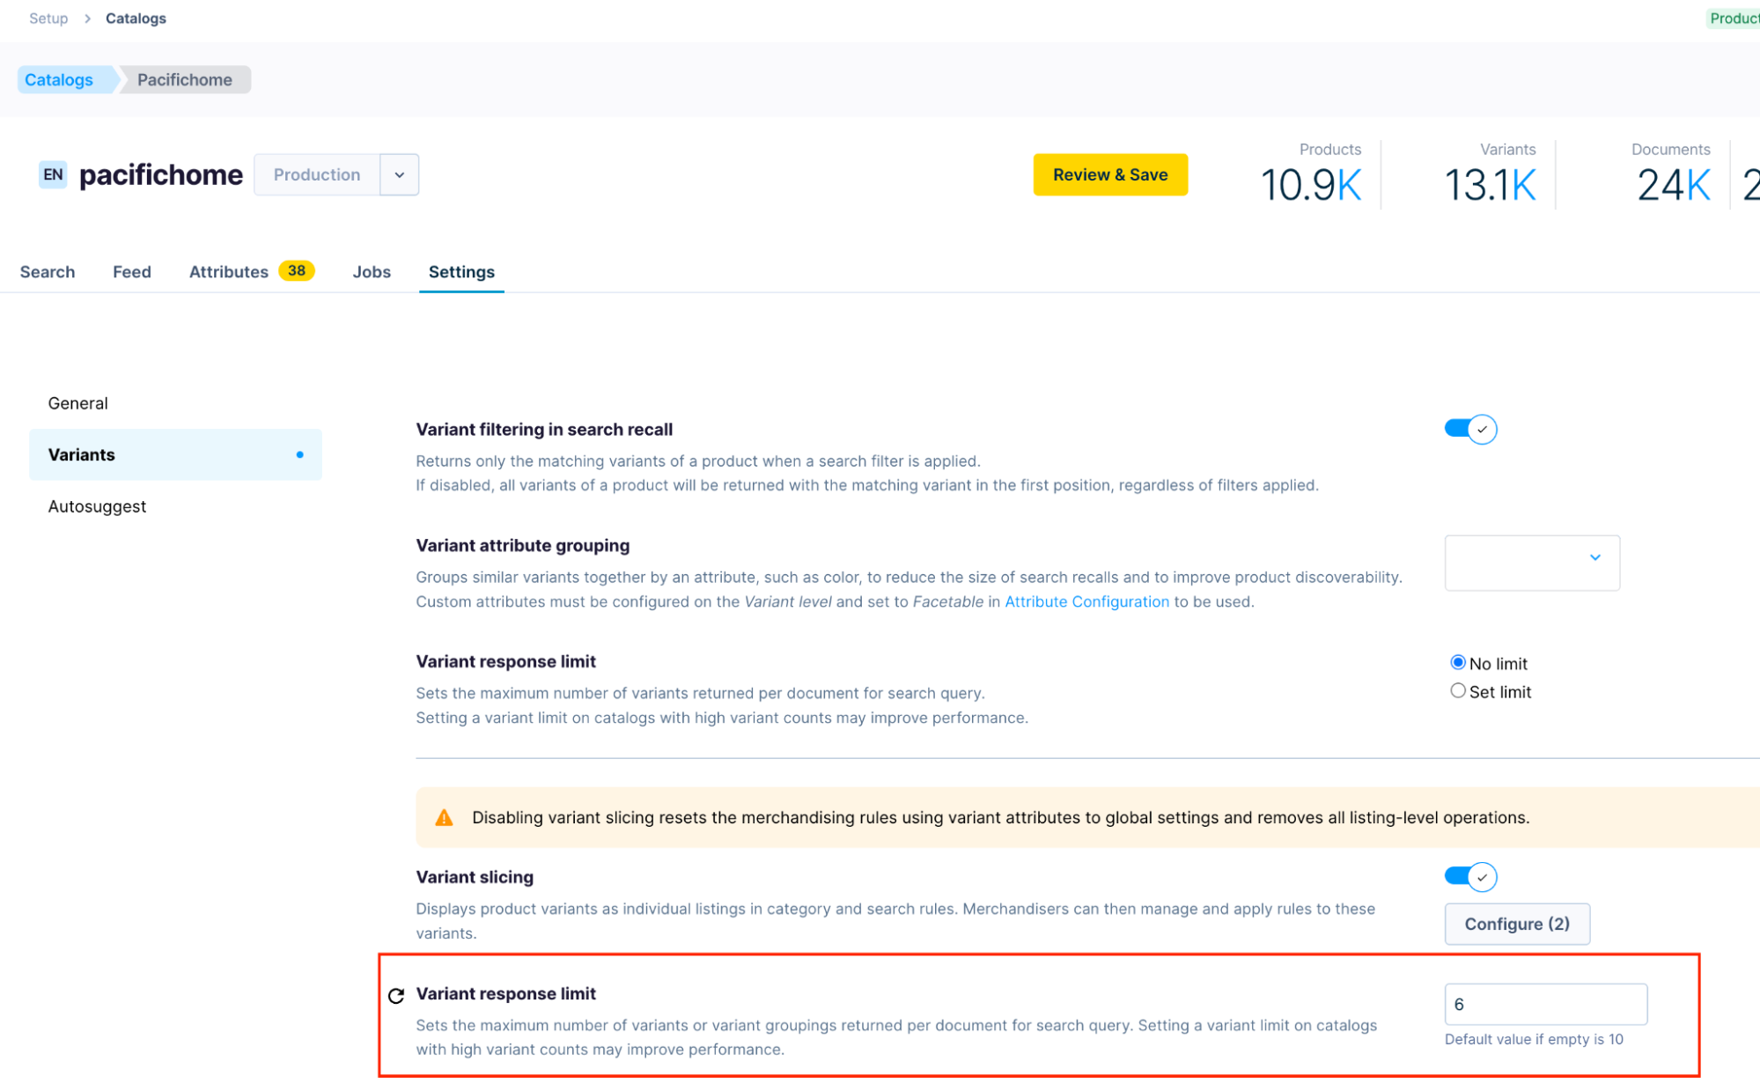Switch to the Attributes tab

[x=229, y=272]
